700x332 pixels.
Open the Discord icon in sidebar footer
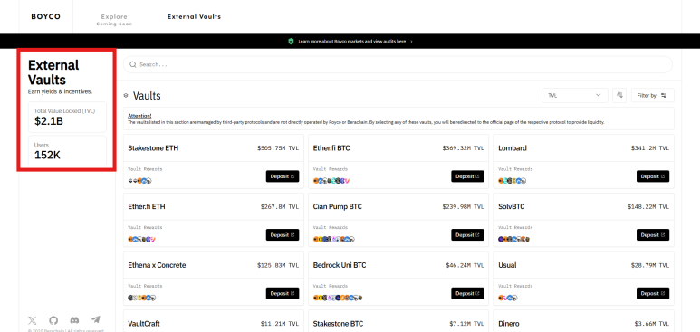[x=74, y=320]
